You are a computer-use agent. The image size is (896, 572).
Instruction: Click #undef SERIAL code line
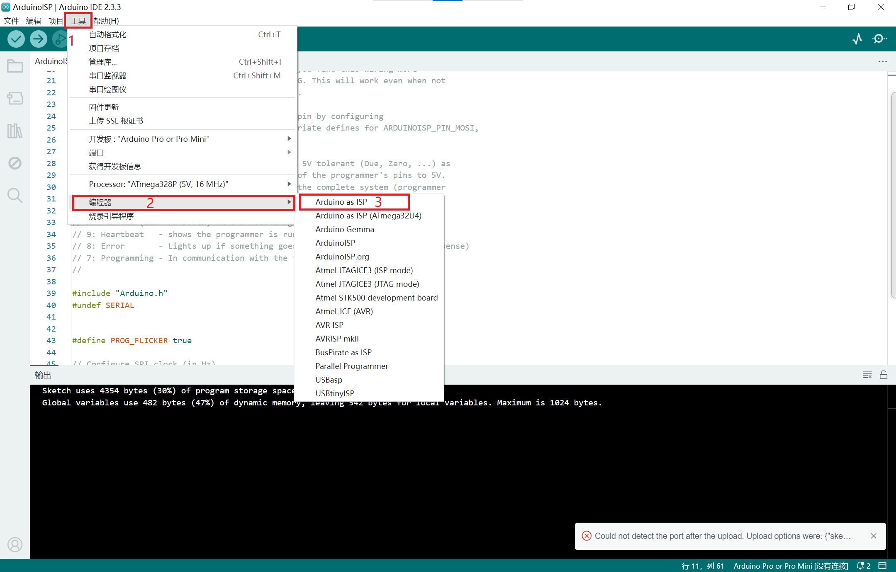[103, 305]
